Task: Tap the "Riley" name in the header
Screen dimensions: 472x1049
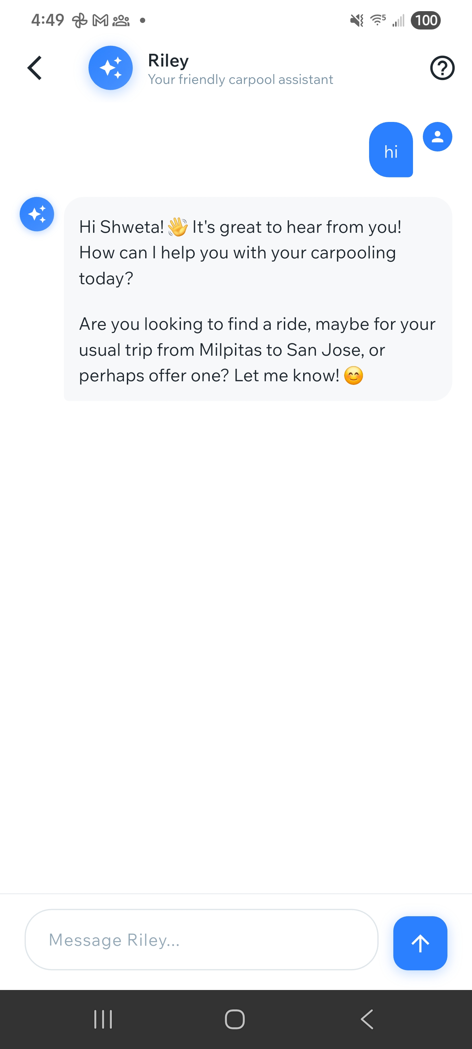Action: [168, 61]
